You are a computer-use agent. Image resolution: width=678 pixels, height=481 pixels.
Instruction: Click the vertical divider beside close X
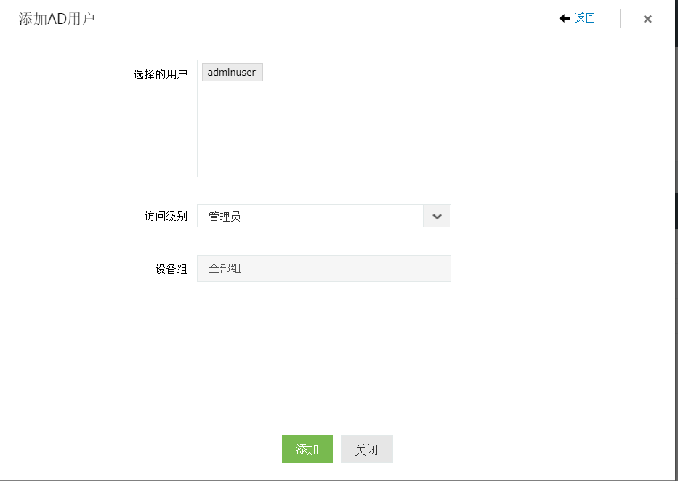click(x=620, y=18)
